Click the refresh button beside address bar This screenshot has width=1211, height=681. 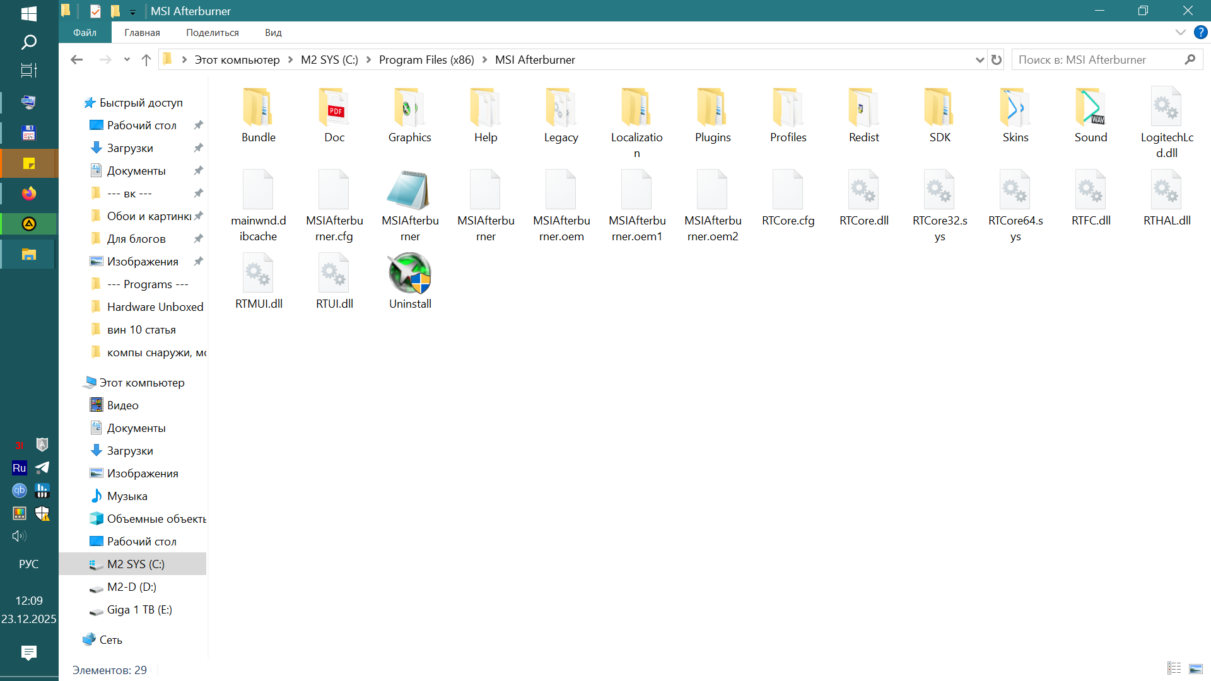pyautogui.click(x=997, y=60)
